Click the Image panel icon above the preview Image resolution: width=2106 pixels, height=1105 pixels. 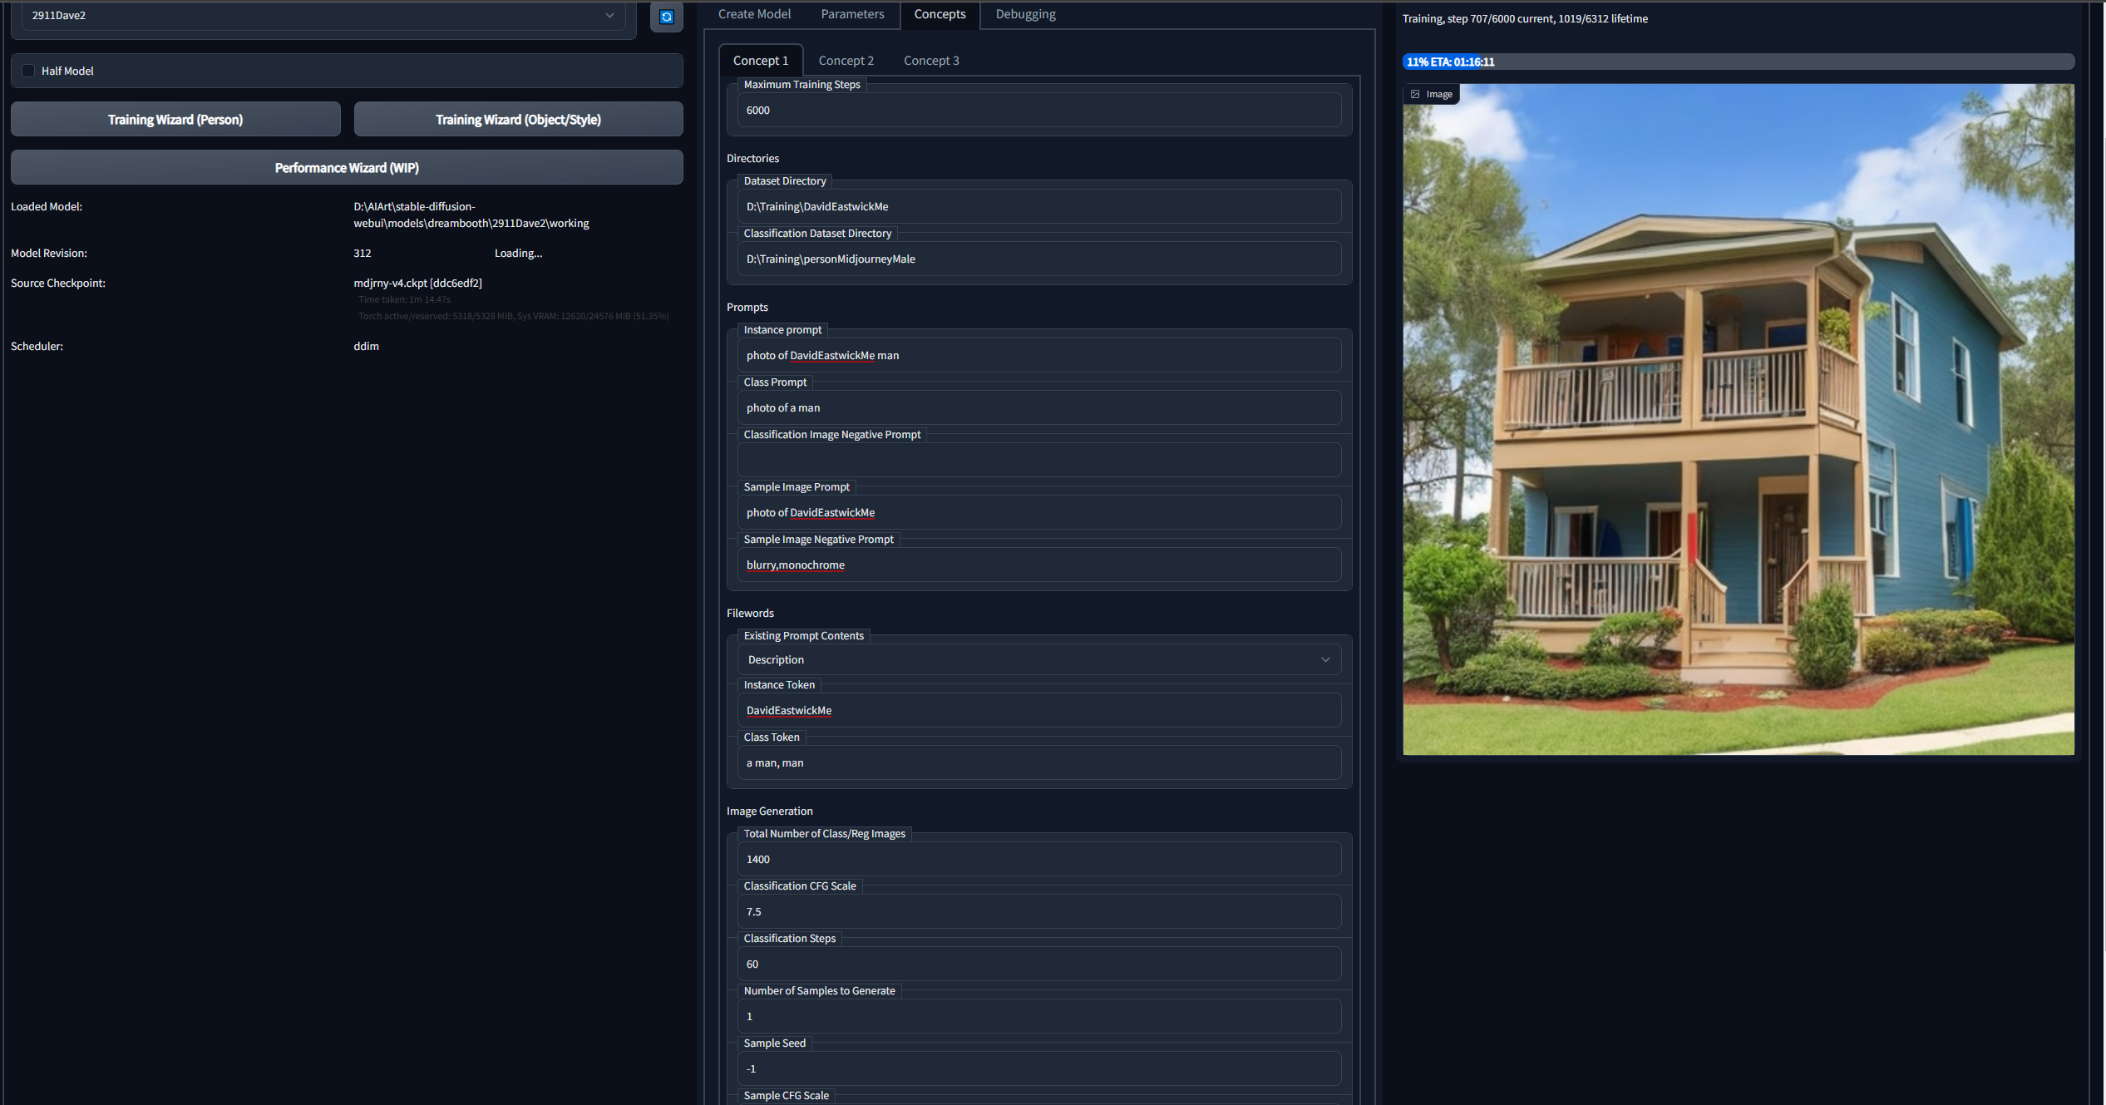coord(1431,93)
